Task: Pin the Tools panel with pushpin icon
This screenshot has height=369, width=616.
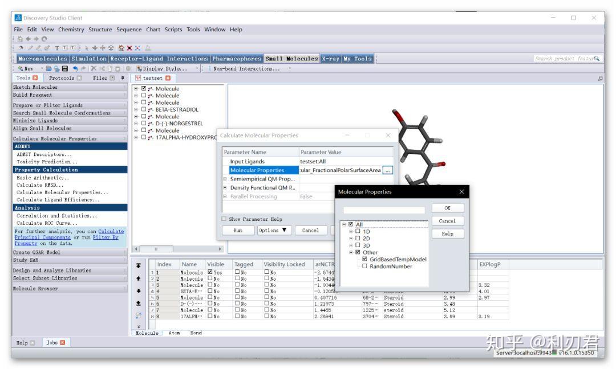Action: coord(123,78)
